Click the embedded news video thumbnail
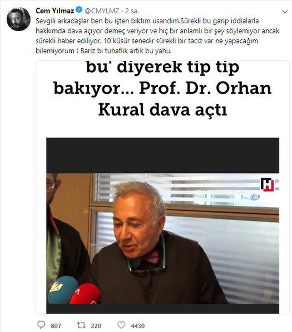This screenshot has width=292, height=332. (163, 226)
